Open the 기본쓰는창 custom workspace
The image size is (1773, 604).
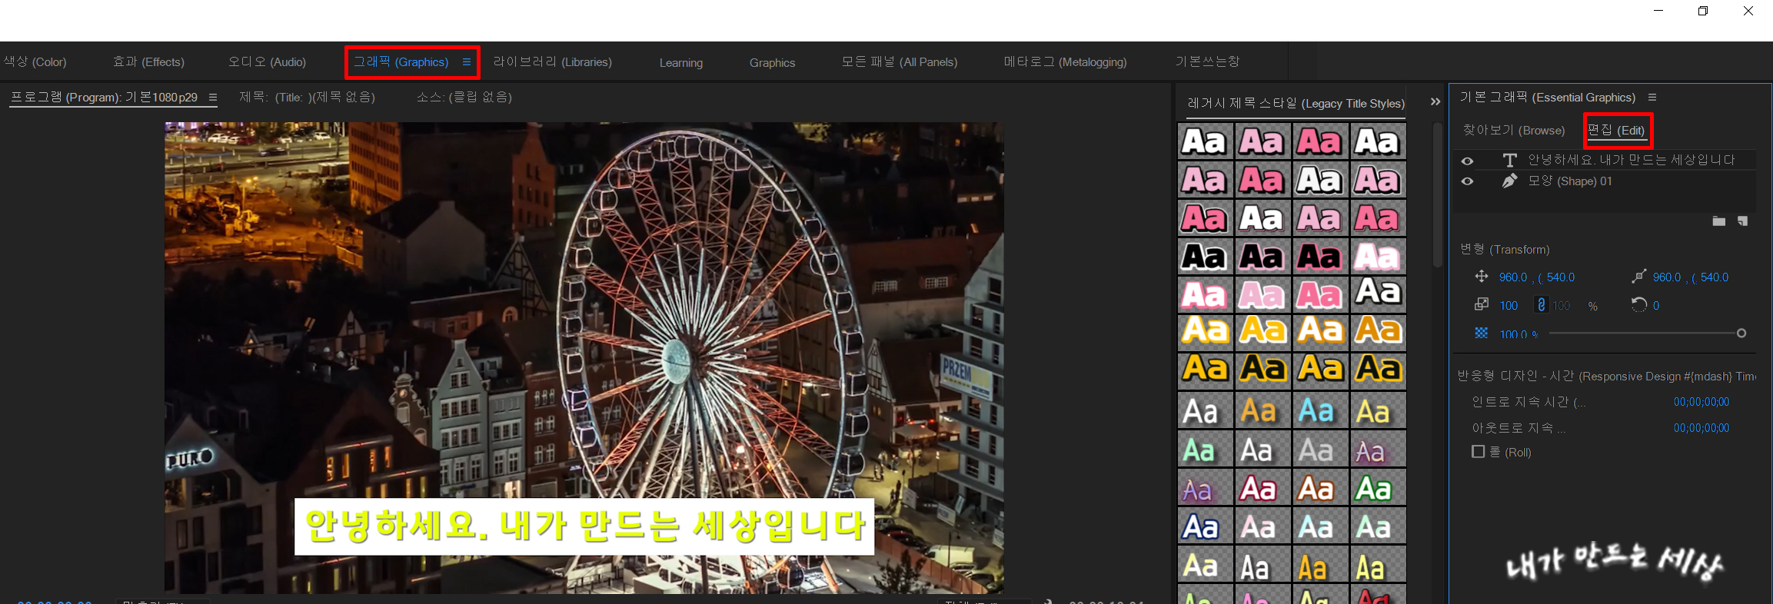[1207, 61]
